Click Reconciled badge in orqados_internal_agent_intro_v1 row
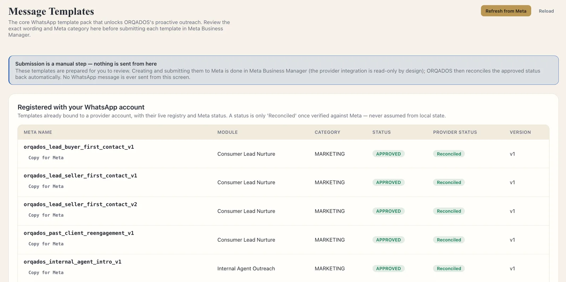This screenshot has width=566, height=282. point(449,269)
